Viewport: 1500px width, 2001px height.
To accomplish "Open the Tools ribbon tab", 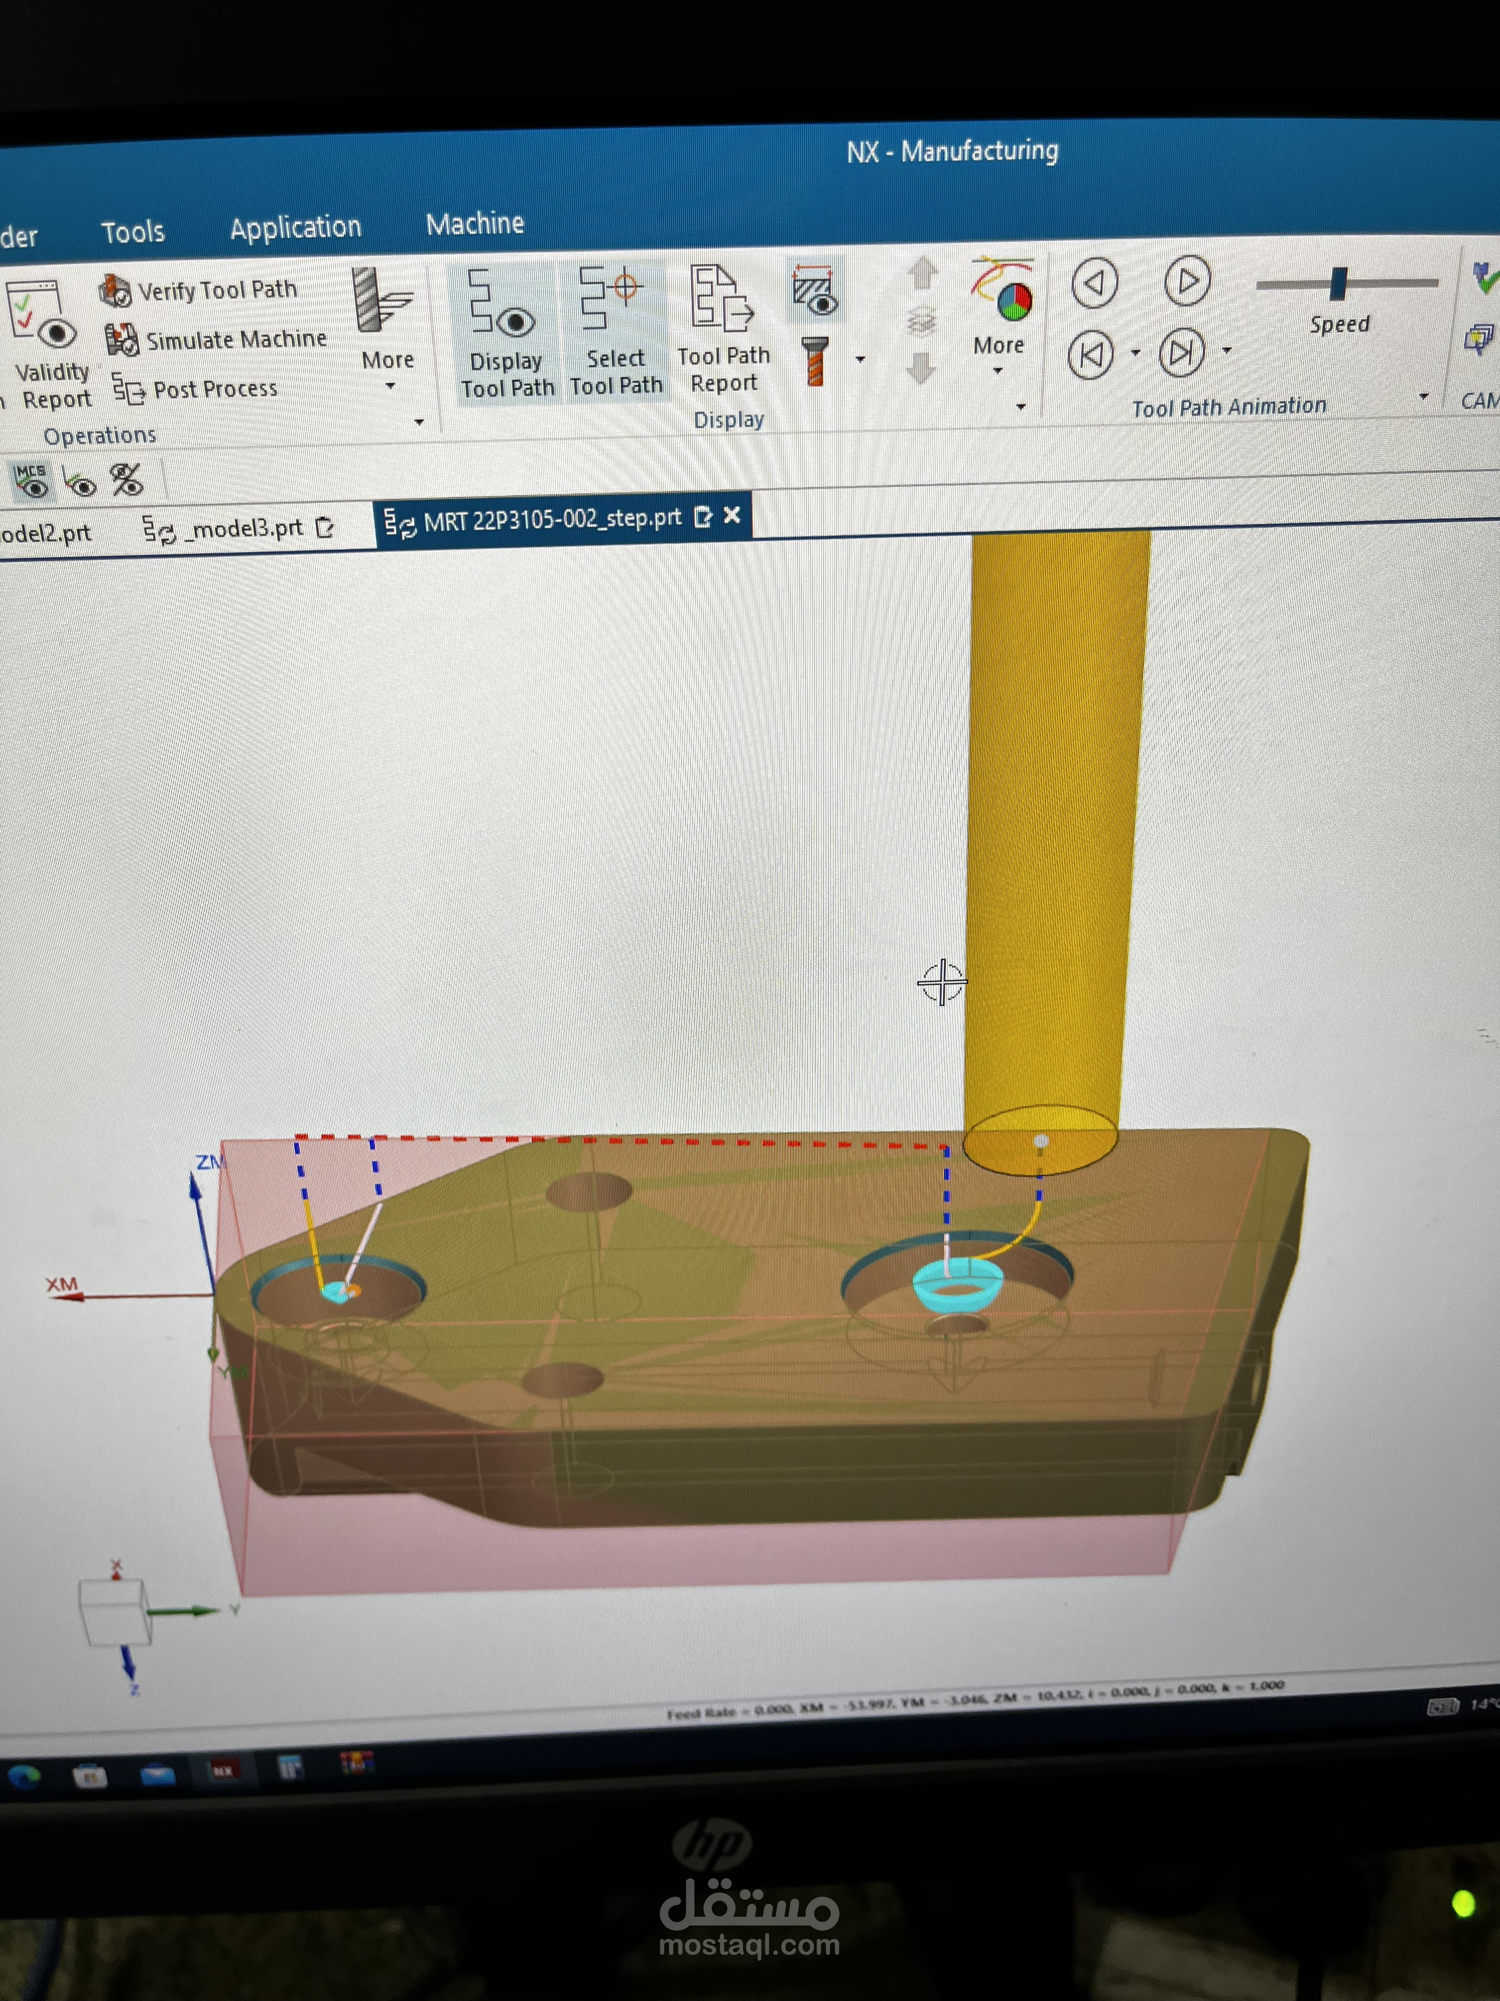I will tap(133, 232).
